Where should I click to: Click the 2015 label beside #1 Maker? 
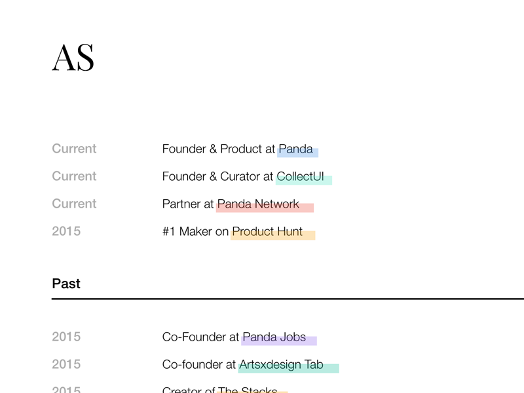66,232
